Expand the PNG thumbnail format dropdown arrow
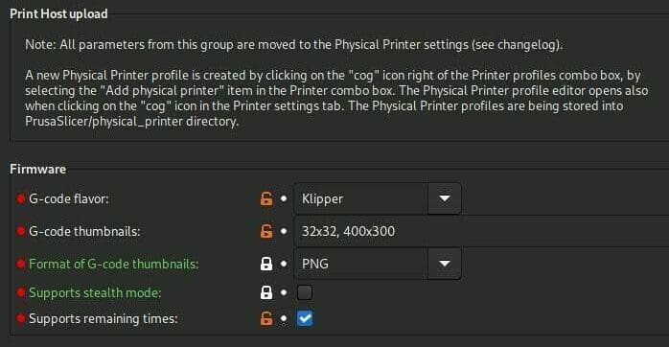This screenshot has width=669, height=347. (x=444, y=264)
